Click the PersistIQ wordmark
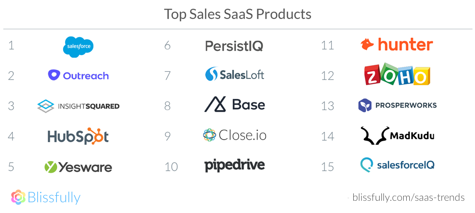 (x=234, y=46)
